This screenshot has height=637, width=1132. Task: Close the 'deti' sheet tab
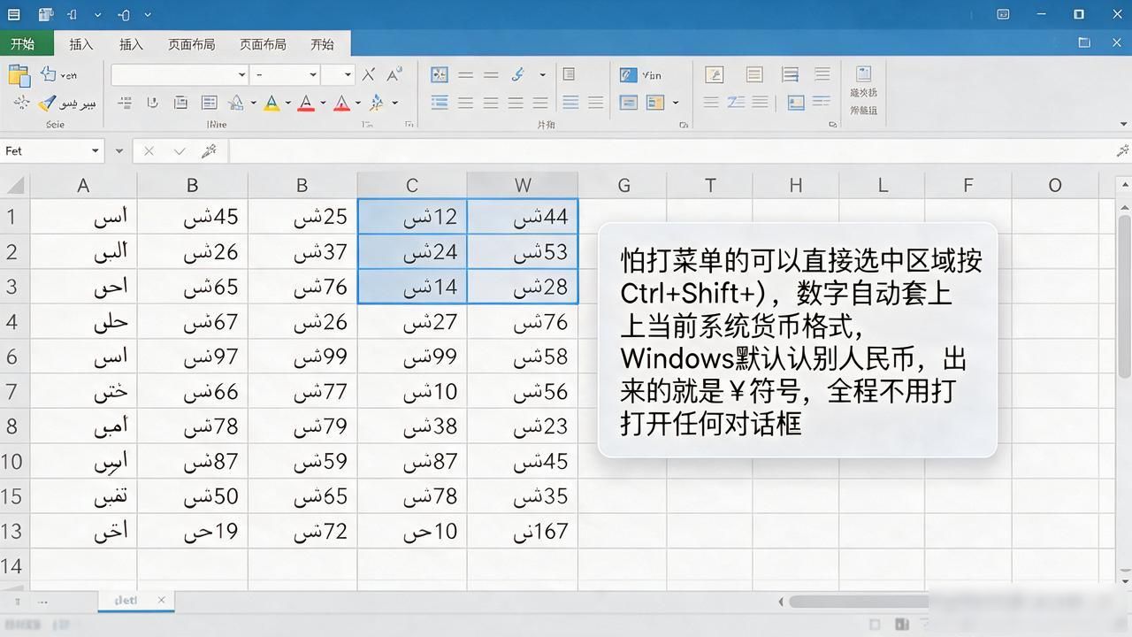click(x=162, y=600)
